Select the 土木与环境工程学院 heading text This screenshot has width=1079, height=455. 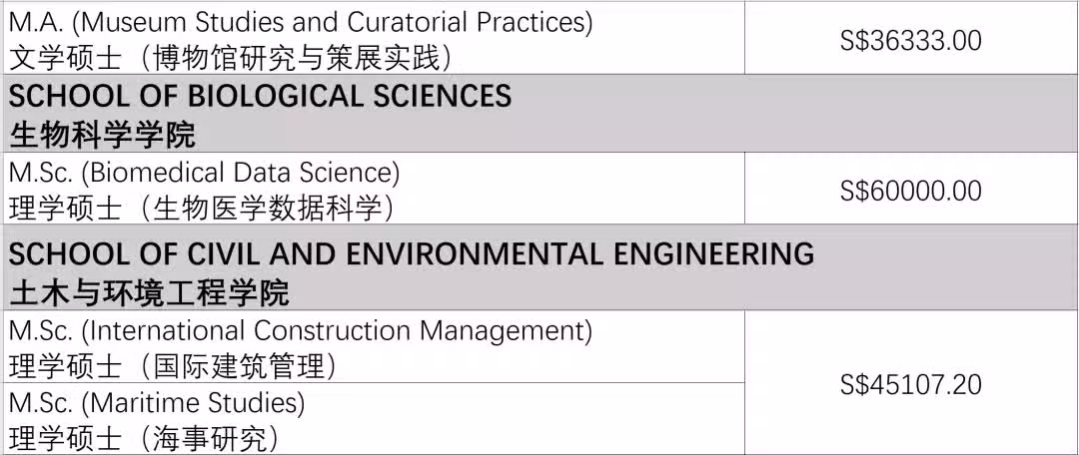149,294
